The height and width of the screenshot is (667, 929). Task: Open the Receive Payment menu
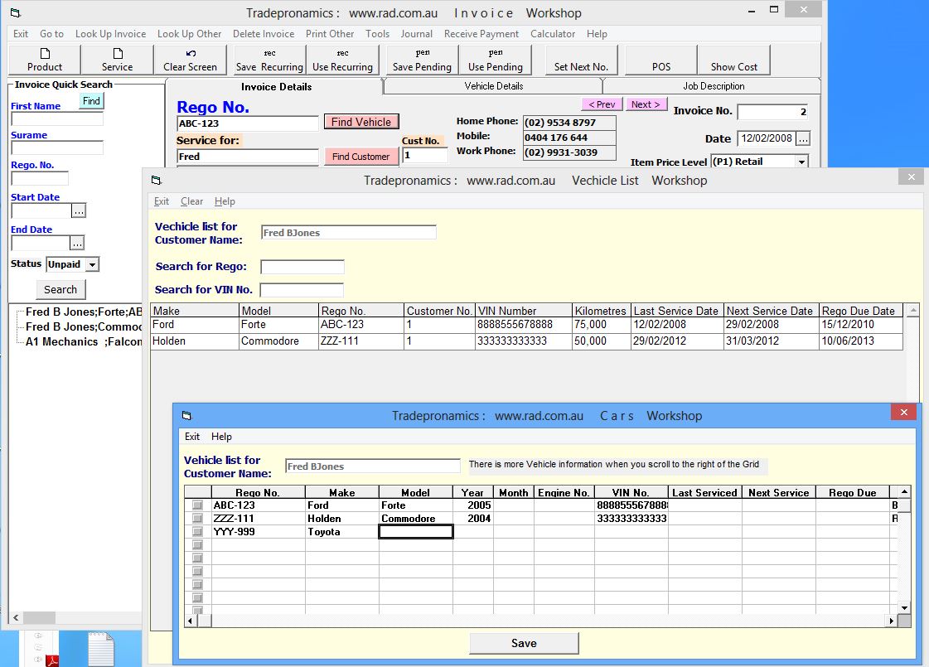pos(481,34)
